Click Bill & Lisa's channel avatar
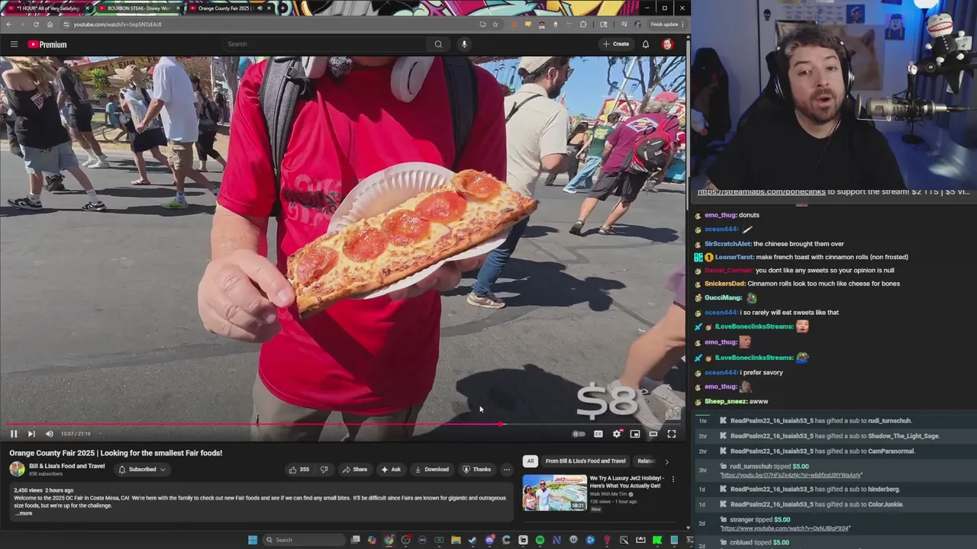Image resolution: width=977 pixels, height=549 pixels. [17, 470]
